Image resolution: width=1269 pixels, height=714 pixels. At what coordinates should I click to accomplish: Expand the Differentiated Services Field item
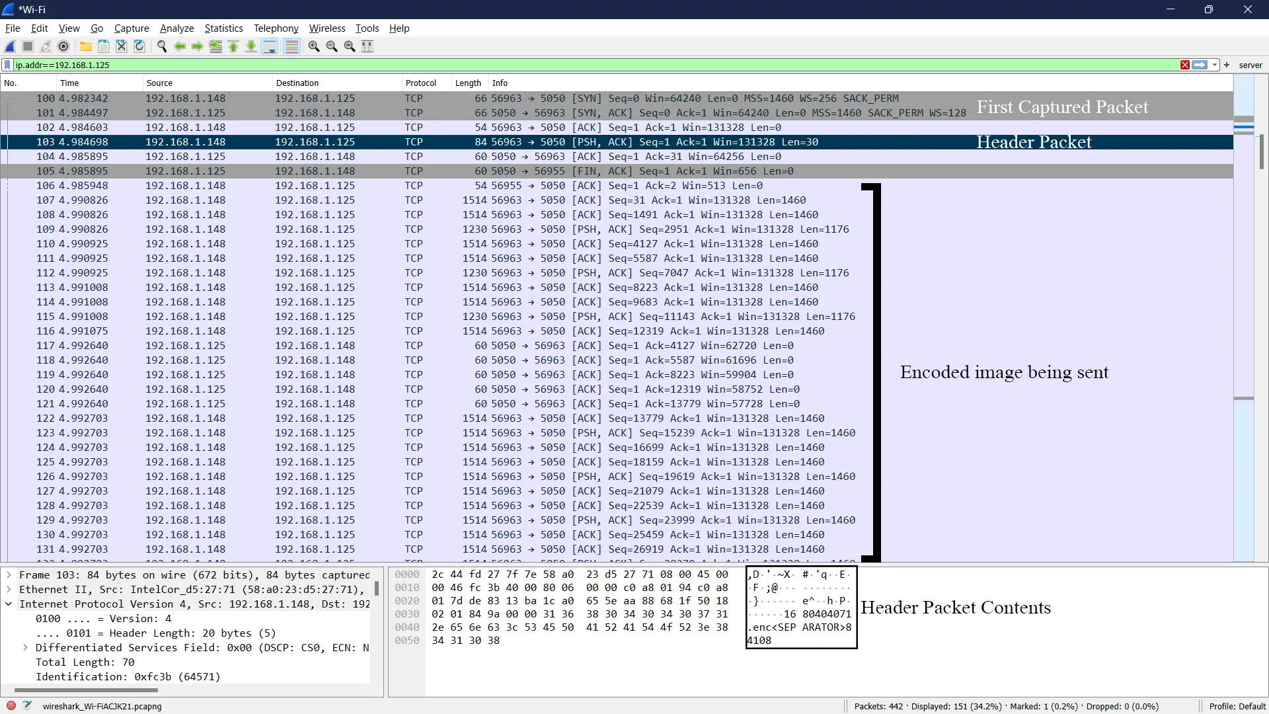(25, 648)
